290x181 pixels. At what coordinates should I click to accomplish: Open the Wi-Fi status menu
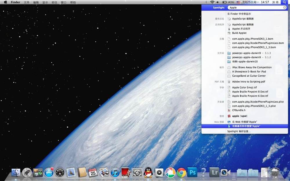point(212,2)
